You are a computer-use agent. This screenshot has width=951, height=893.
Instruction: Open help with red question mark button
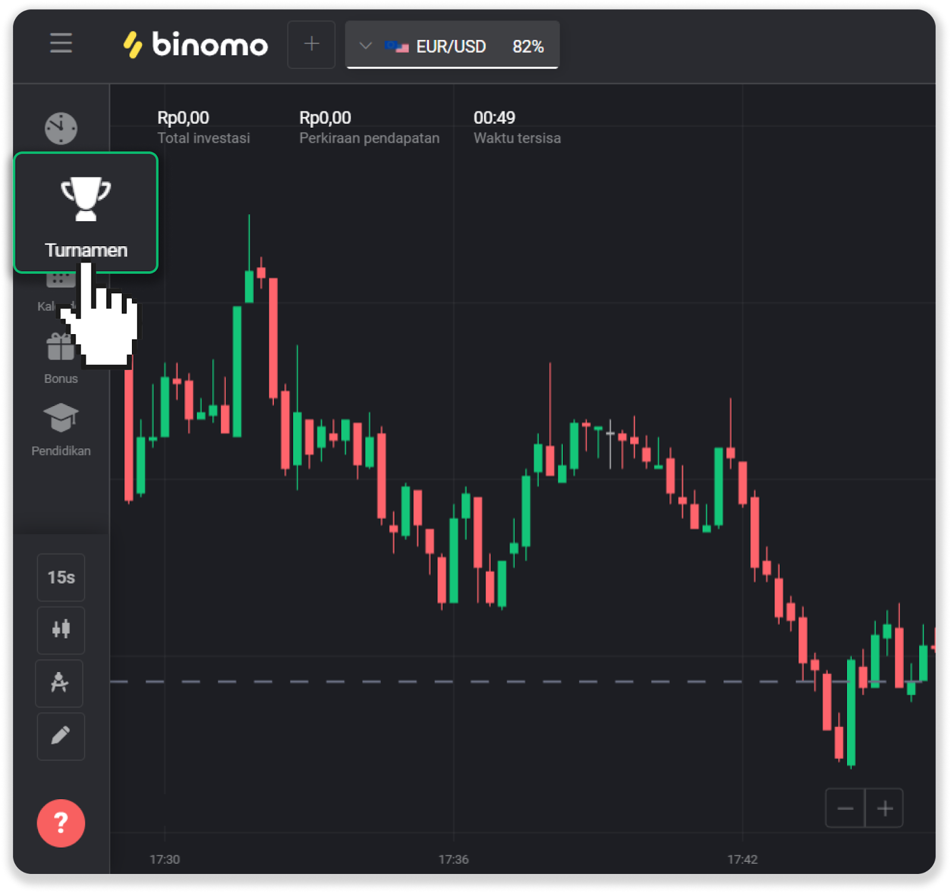tap(61, 823)
